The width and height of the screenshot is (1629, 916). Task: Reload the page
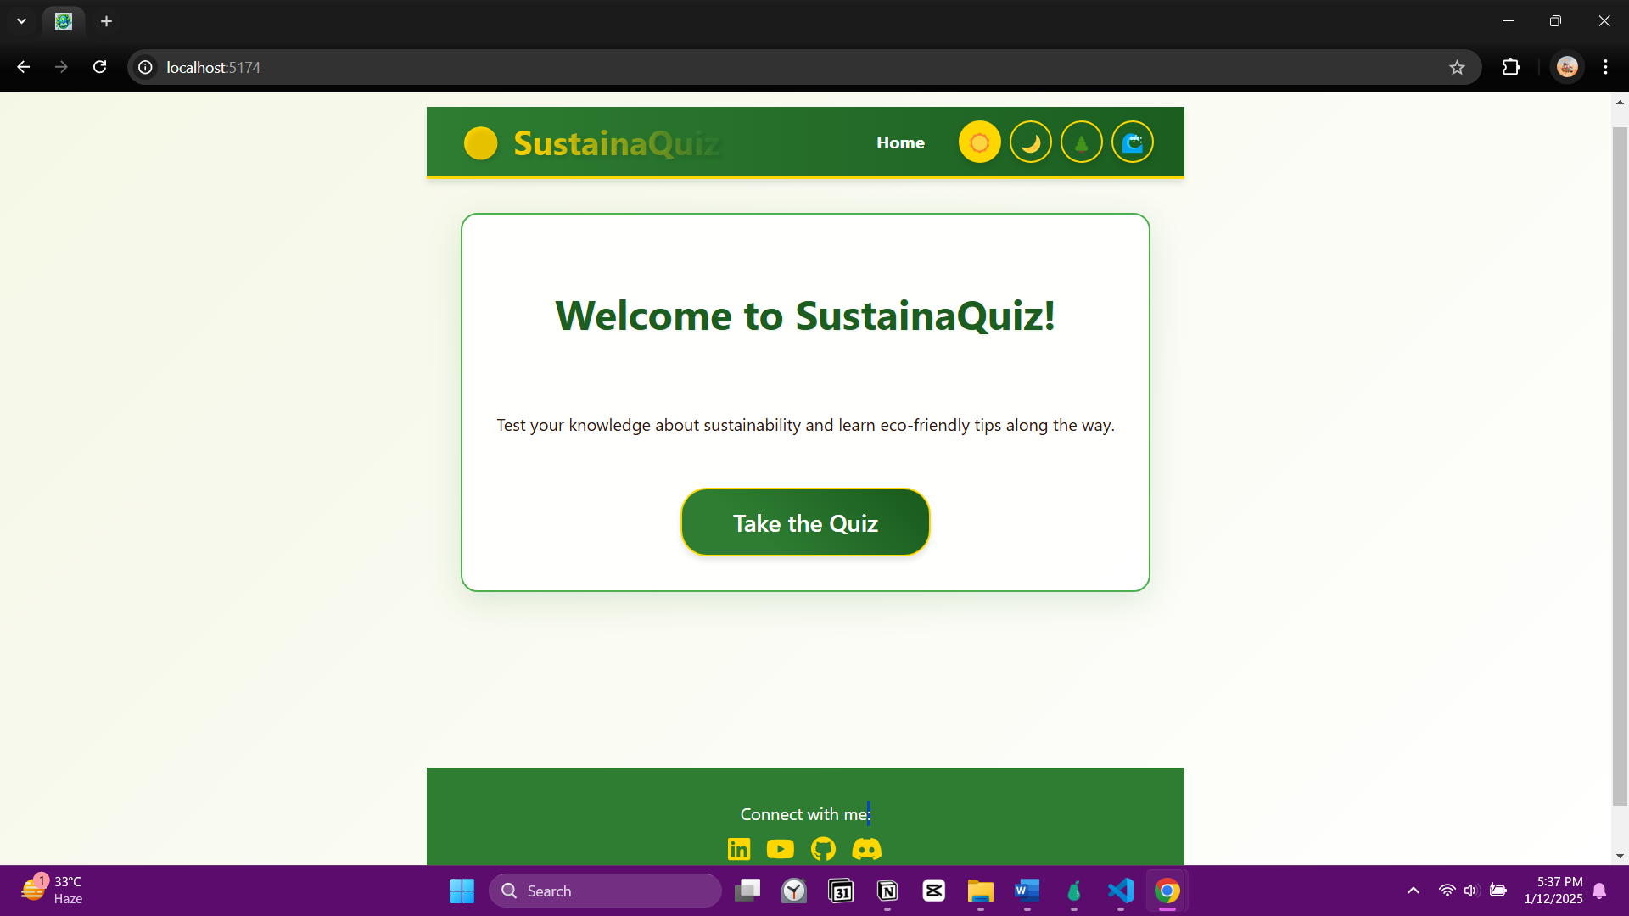point(99,67)
